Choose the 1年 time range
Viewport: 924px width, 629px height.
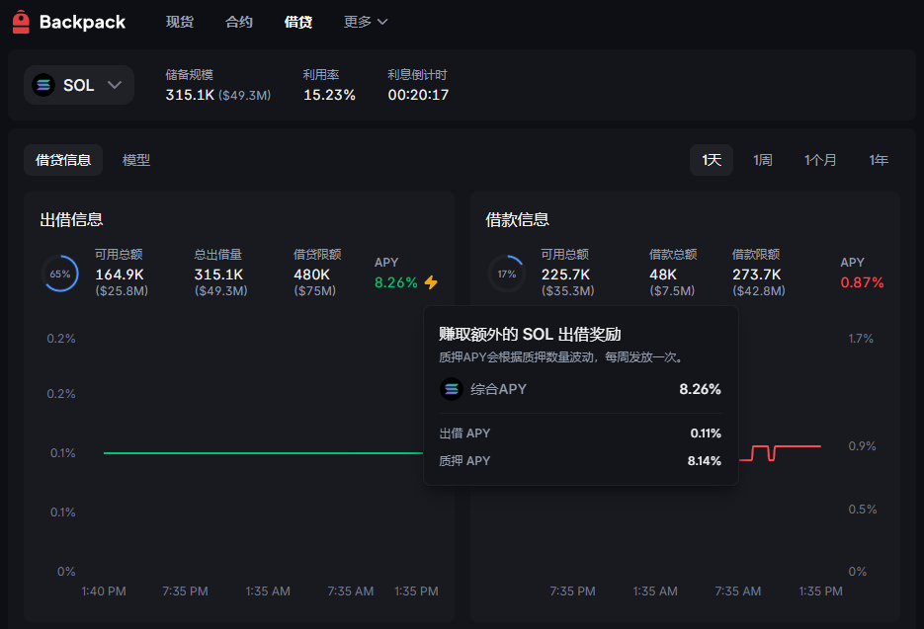879,160
